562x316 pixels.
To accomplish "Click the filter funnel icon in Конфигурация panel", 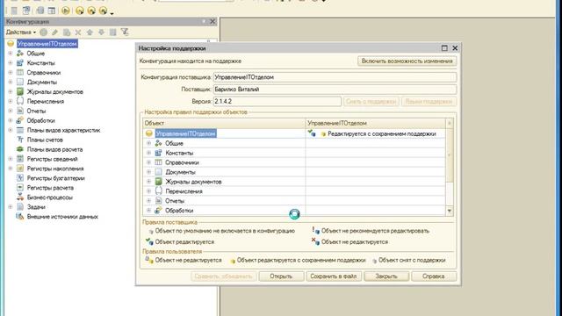I will 125,32.
